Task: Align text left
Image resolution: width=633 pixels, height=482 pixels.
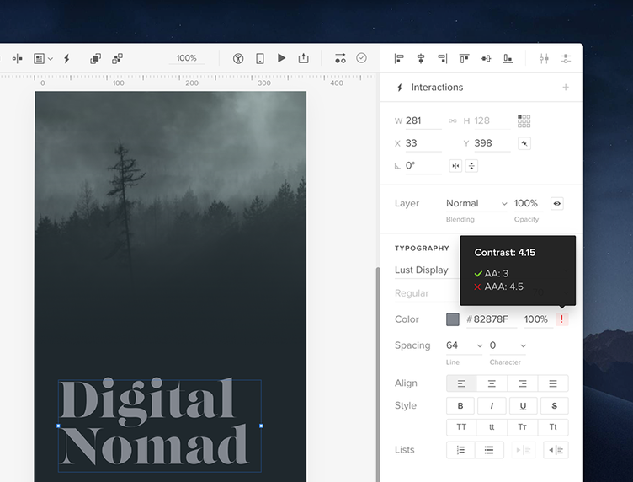Action: pos(461,383)
